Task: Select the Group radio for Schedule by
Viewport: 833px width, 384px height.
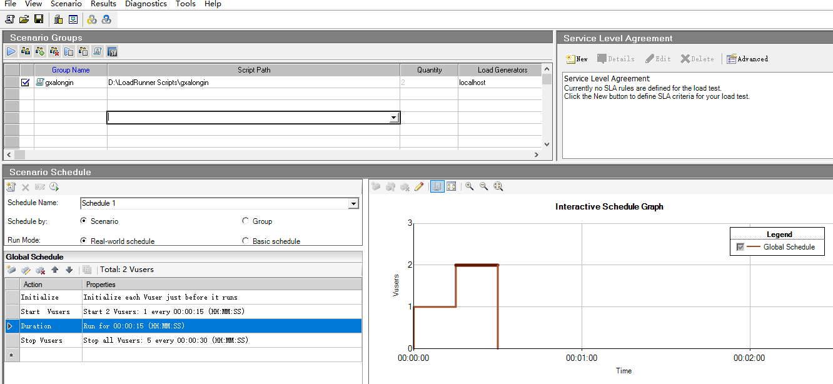Action: pyautogui.click(x=245, y=221)
